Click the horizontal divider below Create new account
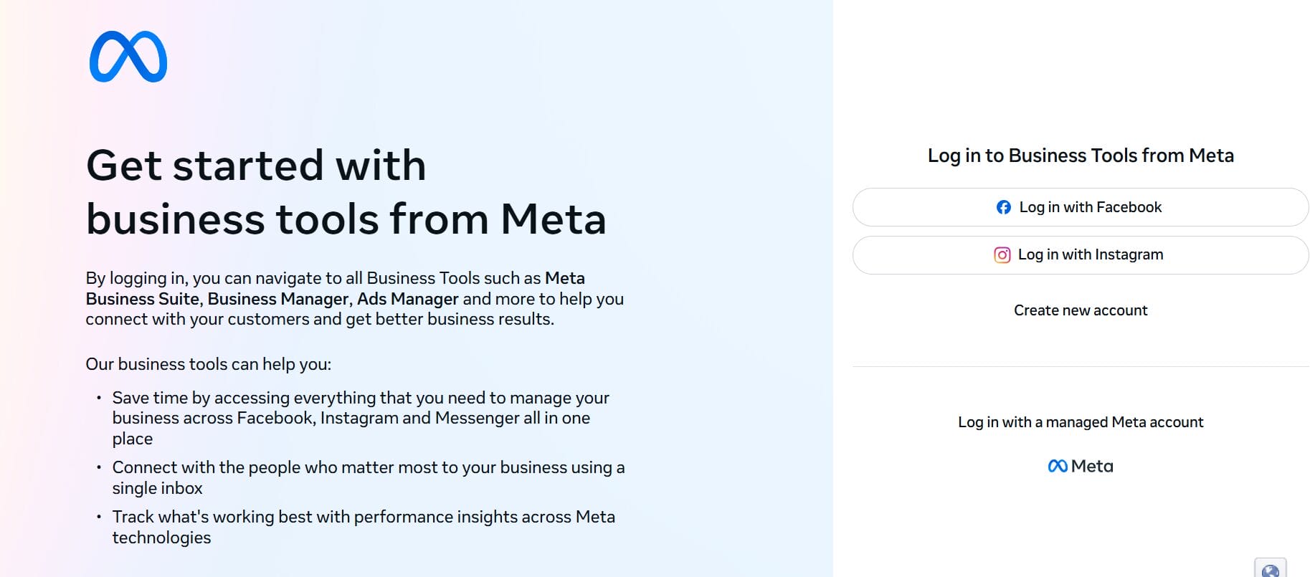The width and height of the screenshot is (1310, 577). click(x=1081, y=366)
